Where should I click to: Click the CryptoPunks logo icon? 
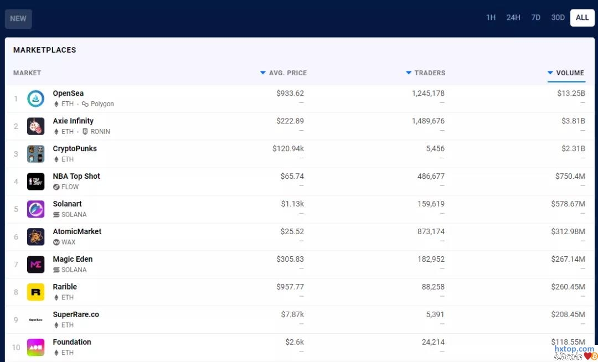pos(36,154)
